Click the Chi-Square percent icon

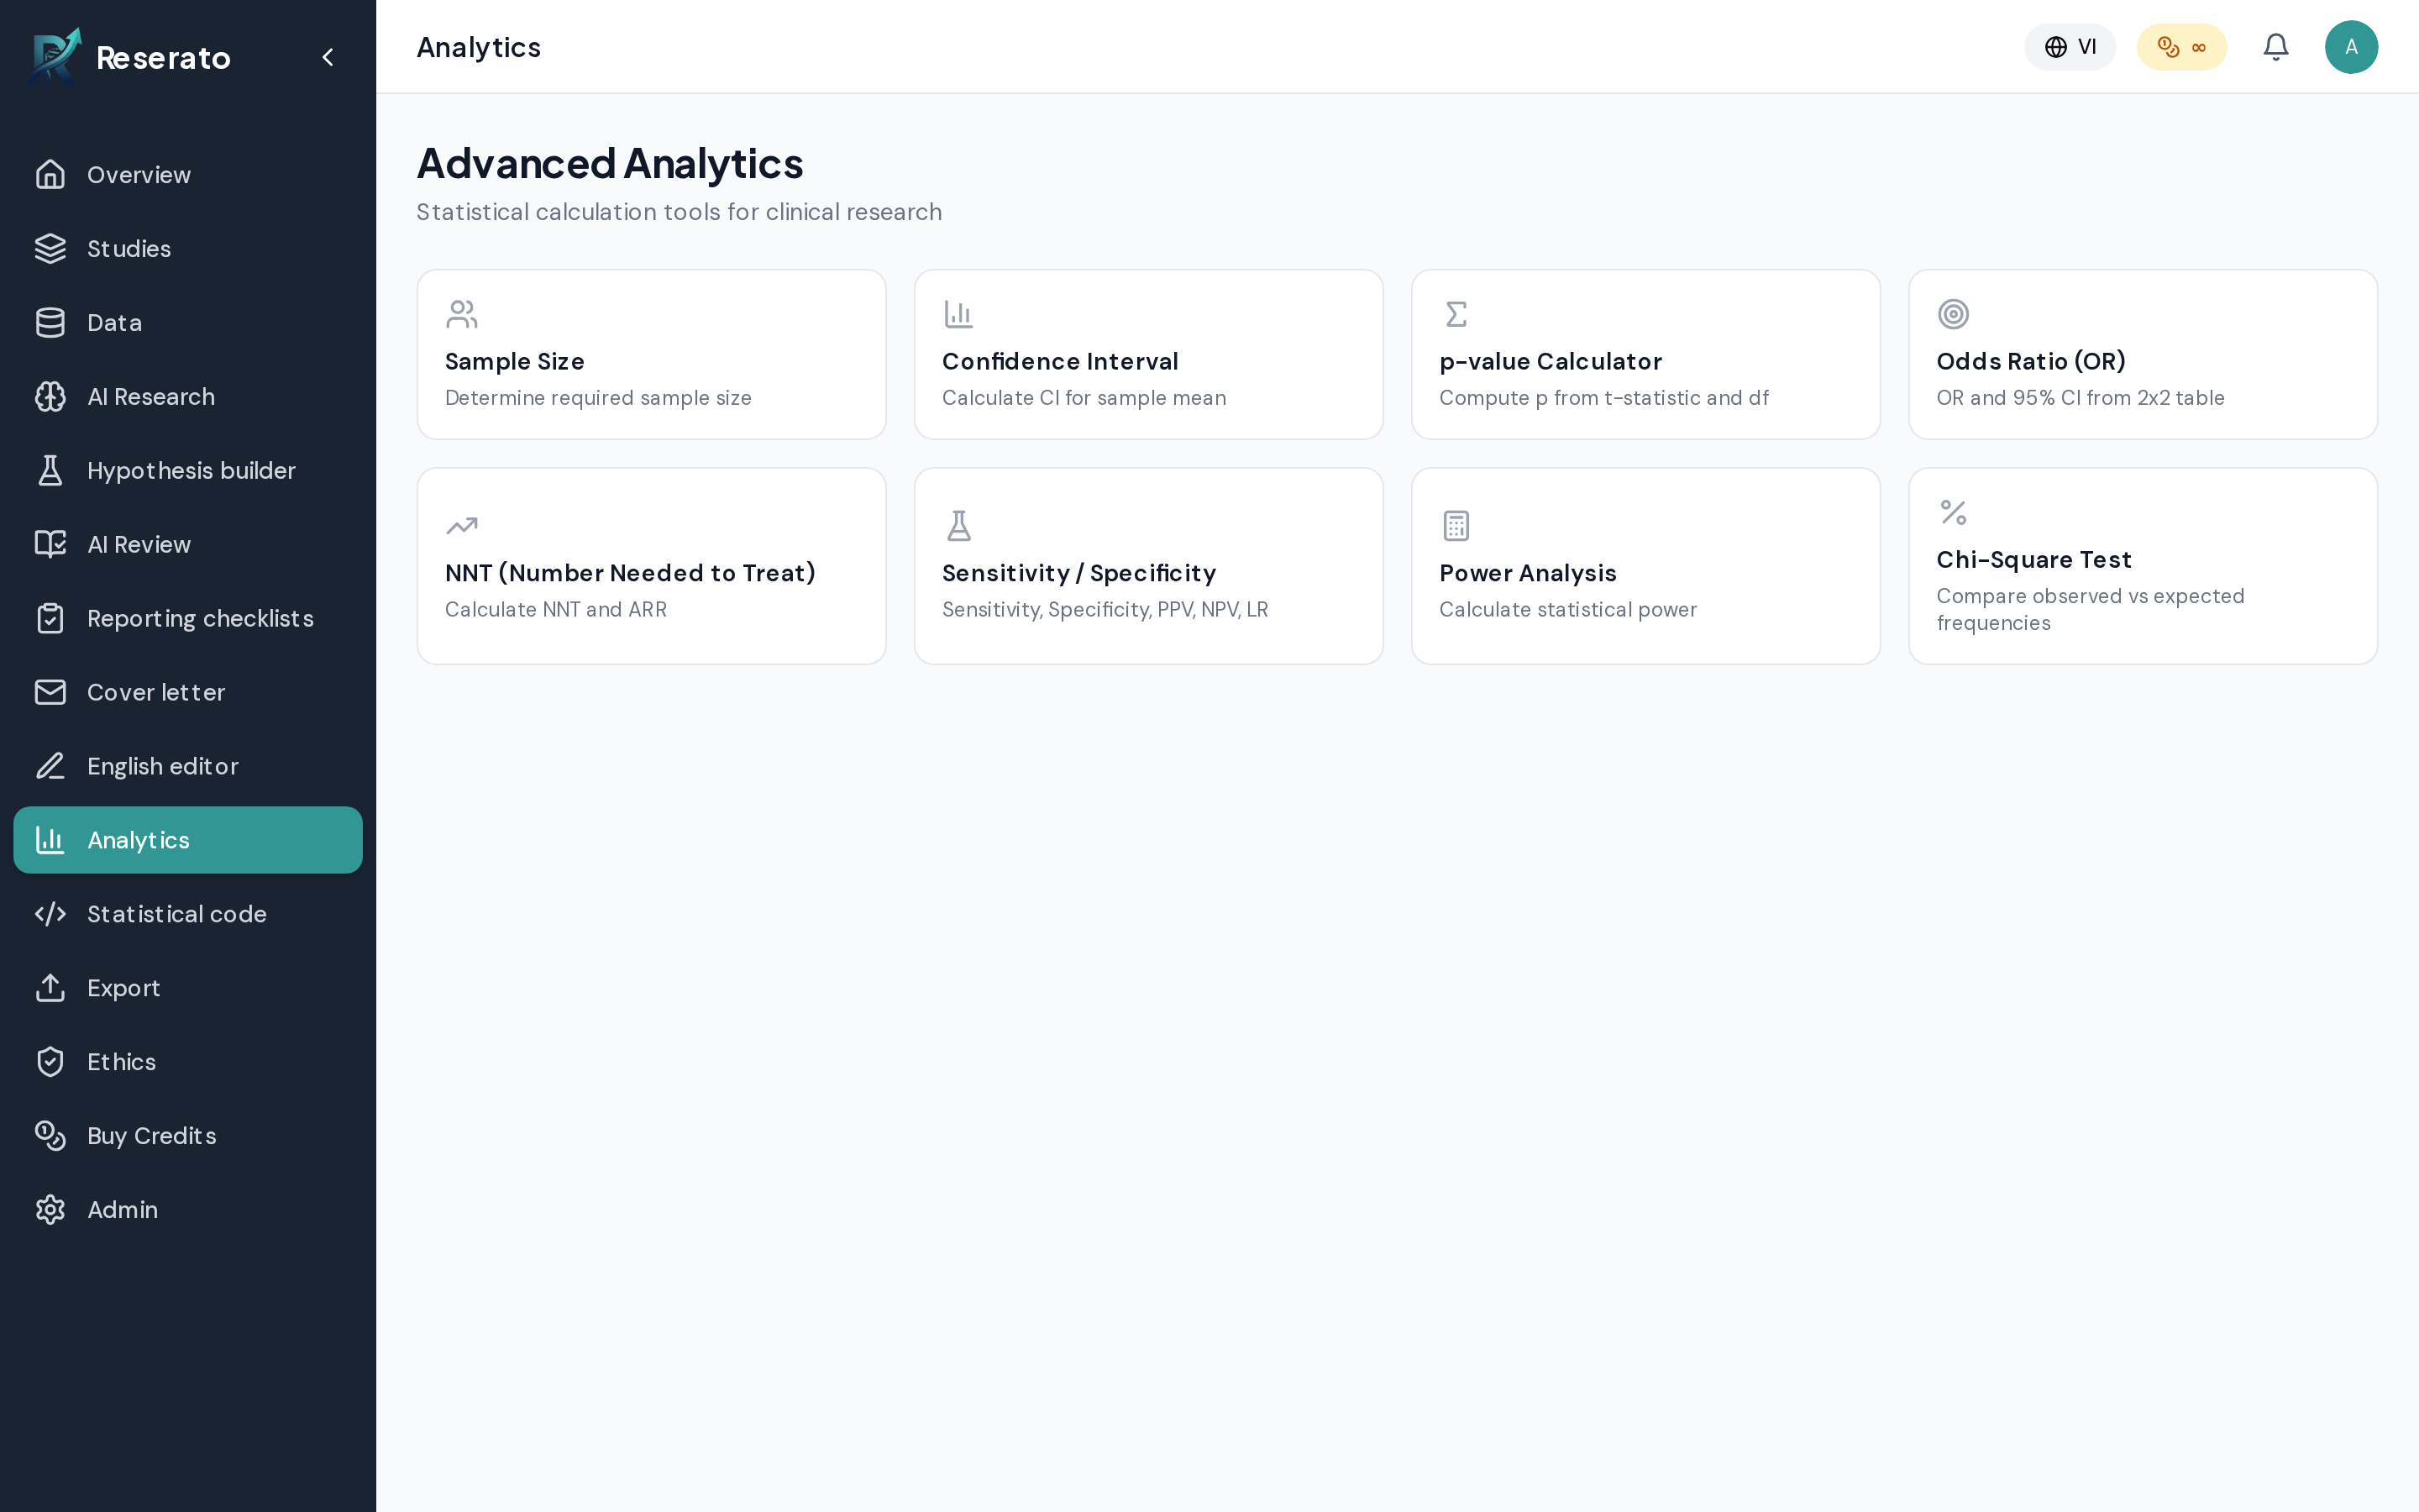tap(1953, 512)
